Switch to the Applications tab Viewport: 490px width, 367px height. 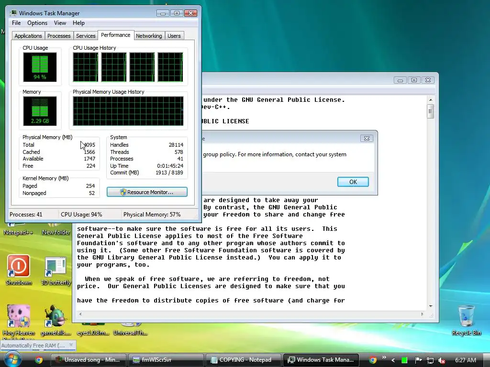pos(28,36)
